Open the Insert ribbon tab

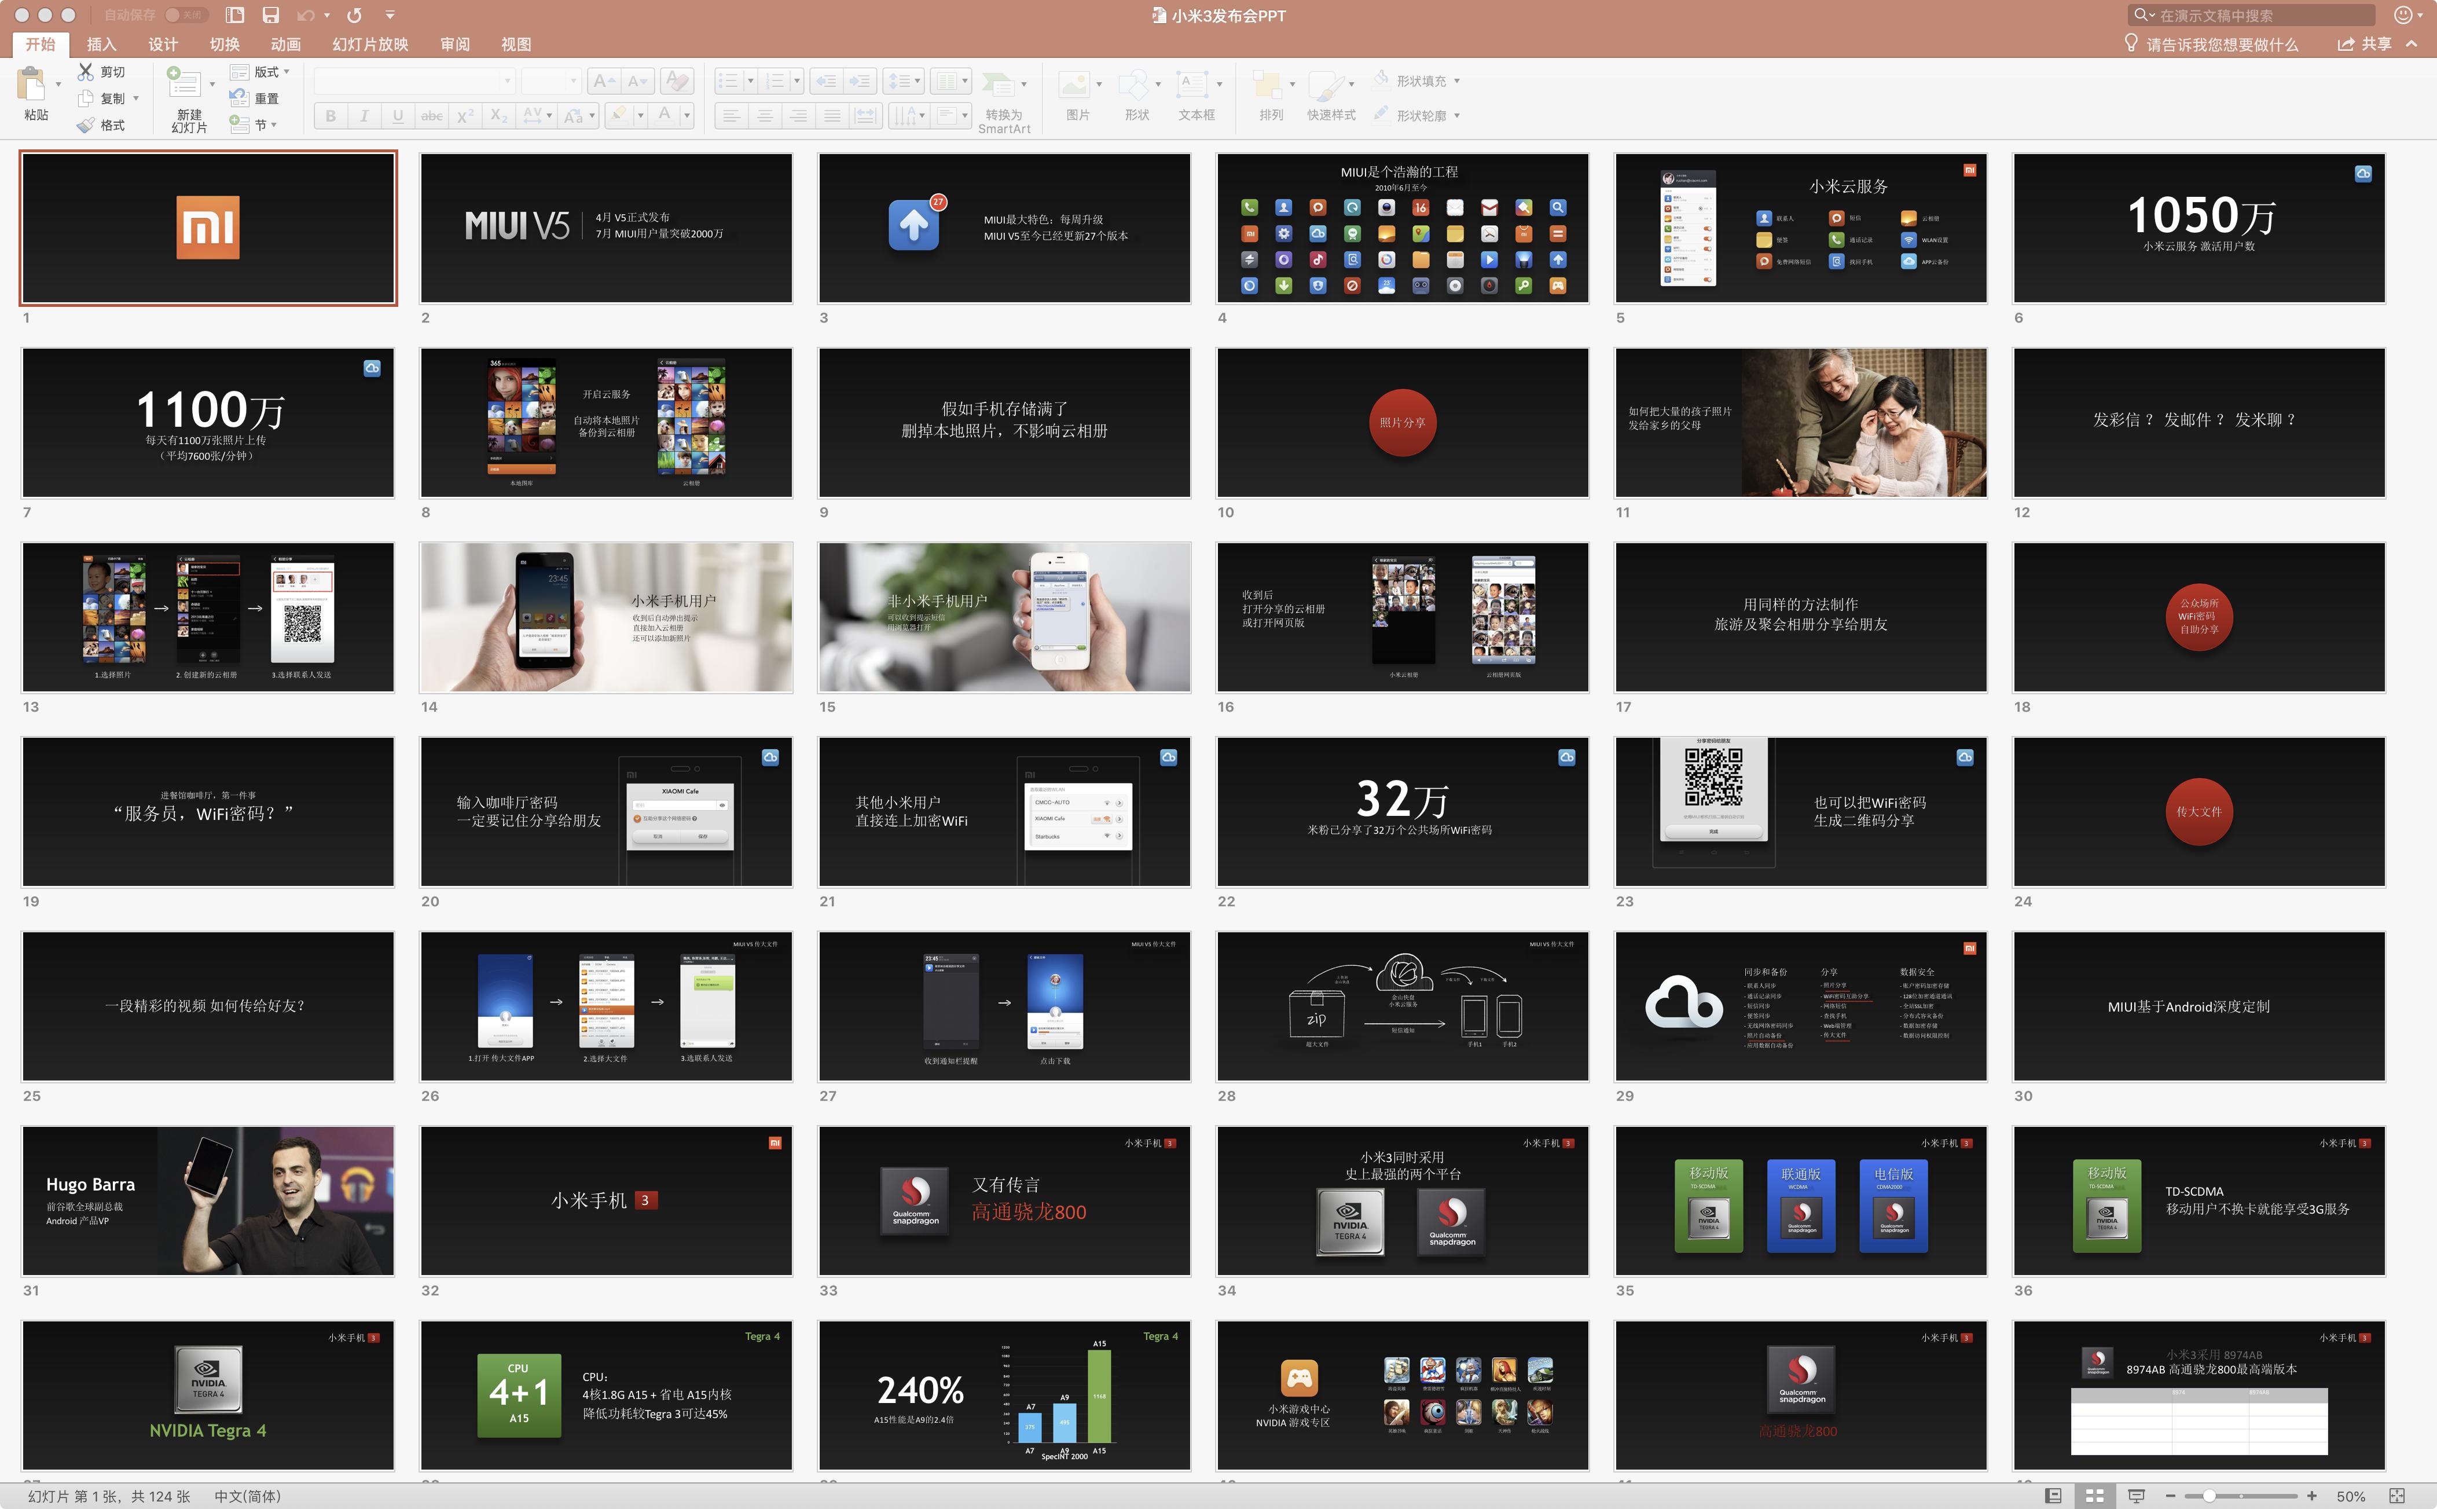coord(102,44)
